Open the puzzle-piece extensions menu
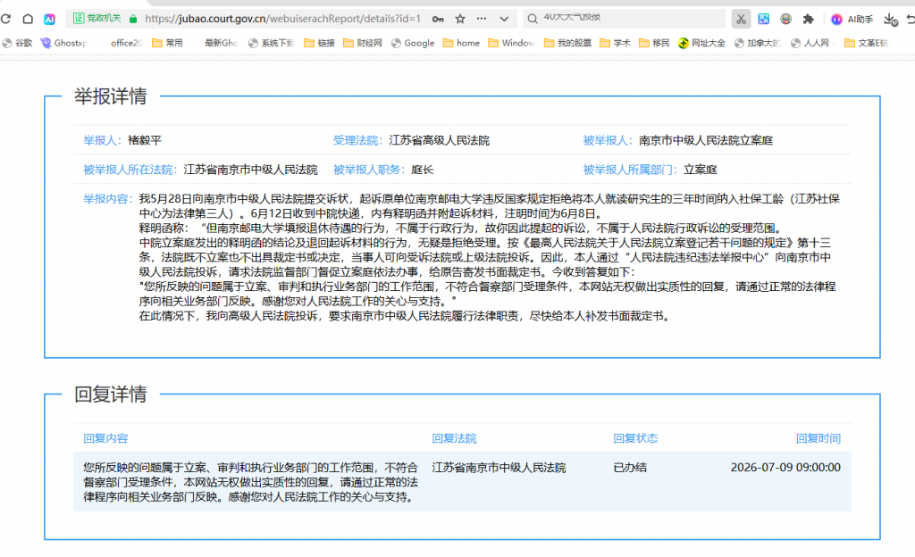The image size is (915, 557). coord(808,20)
